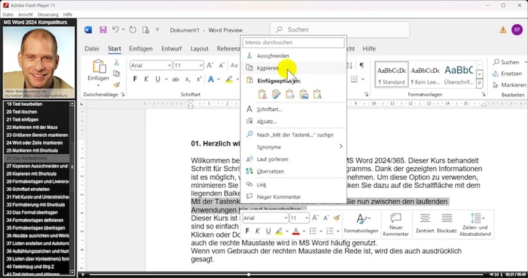Screen dimensions: 528x278
Task: Toggle Italic (K) in ribbon Schriftart group
Action: click(146, 79)
